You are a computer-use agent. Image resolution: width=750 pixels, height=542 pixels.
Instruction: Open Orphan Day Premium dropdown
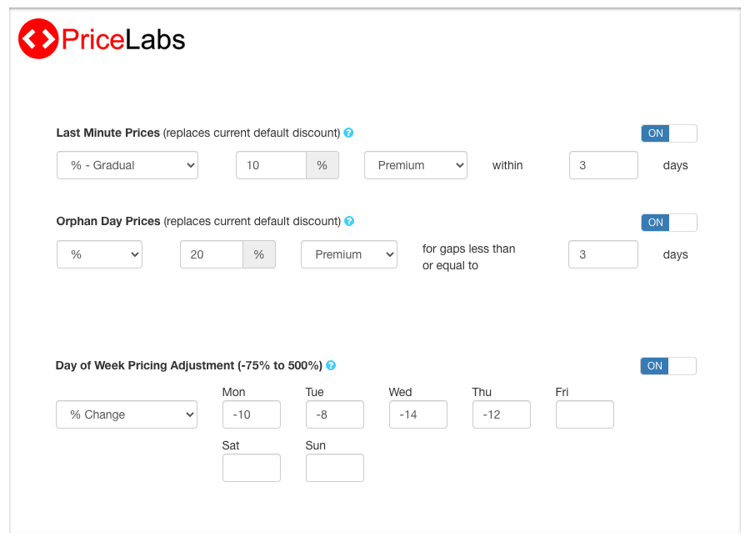(x=348, y=254)
